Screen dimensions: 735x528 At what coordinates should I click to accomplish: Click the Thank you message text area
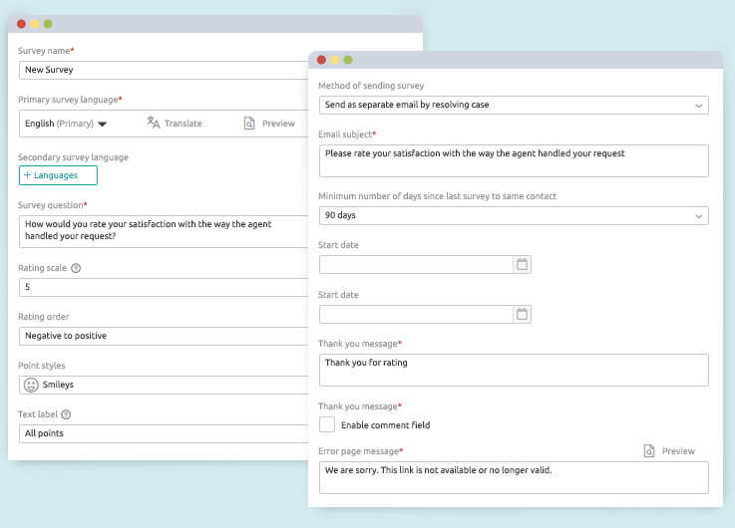click(514, 370)
